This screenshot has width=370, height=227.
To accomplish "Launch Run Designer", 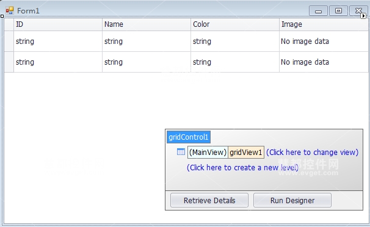I will coord(292,200).
